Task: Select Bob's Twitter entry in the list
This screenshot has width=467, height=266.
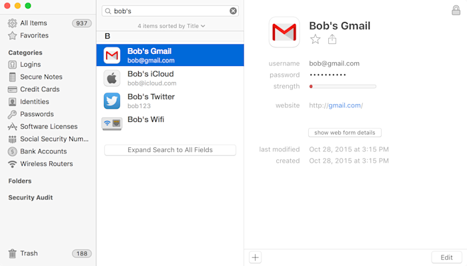Action: 170,101
